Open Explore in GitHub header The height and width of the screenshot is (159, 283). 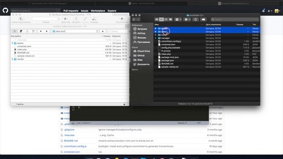pyautogui.click(x=112, y=11)
